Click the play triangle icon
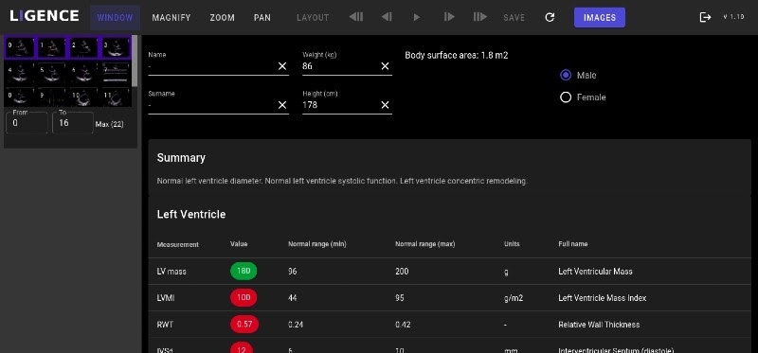The image size is (758, 353). 417,17
